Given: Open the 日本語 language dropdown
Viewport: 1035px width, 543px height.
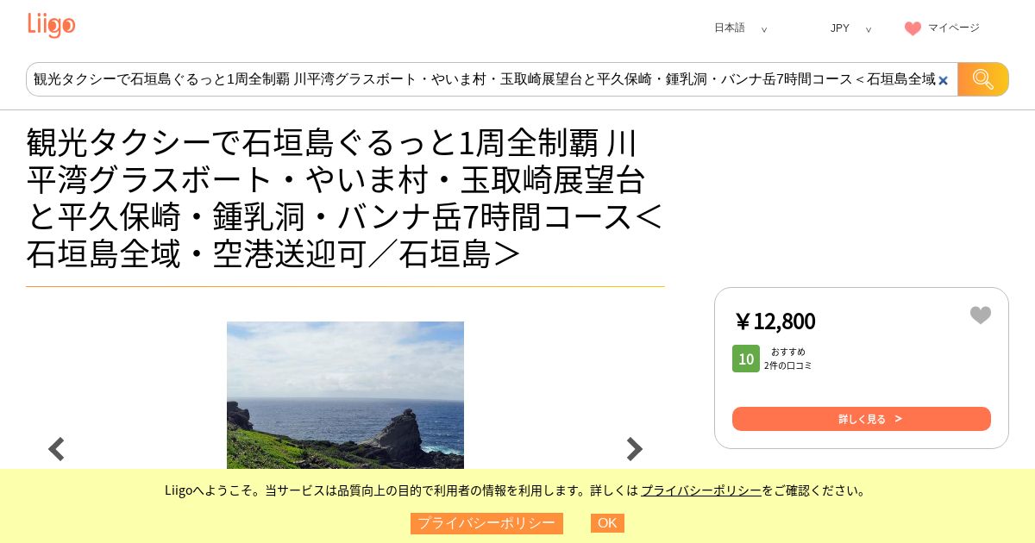Looking at the screenshot, I should point(740,28).
